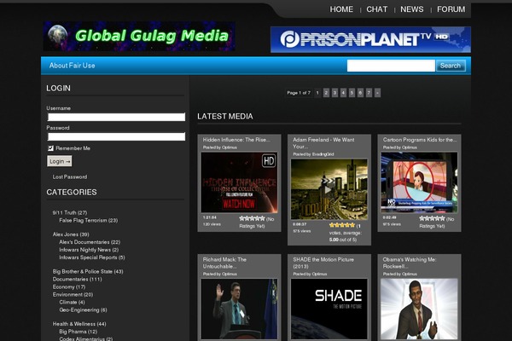Open the Big Pharma (12) subcategory
This screenshot has height=341, width=512.
pos(79,332)
